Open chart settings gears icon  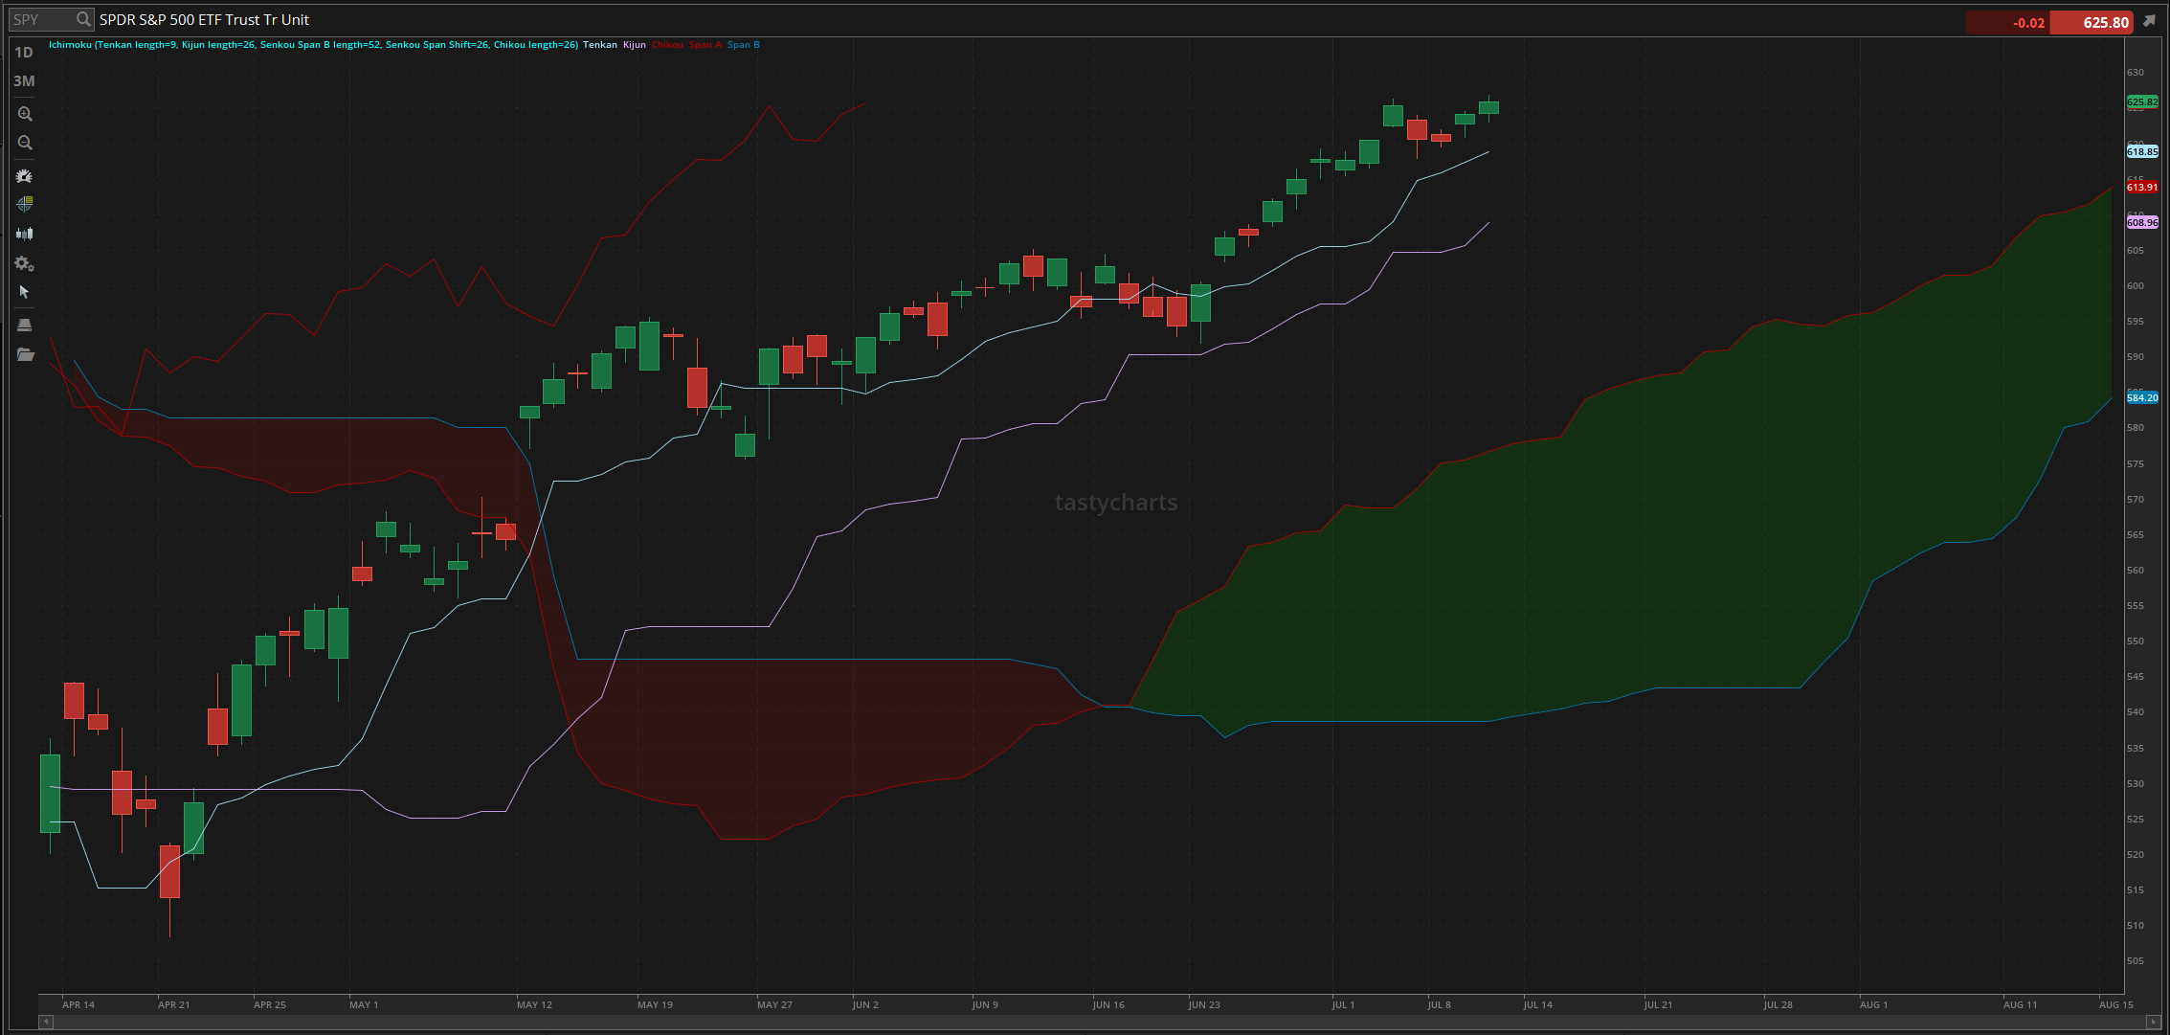pos(25,264)
